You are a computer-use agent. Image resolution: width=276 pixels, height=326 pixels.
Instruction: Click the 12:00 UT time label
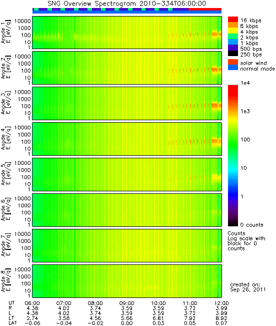pos(221,303)
